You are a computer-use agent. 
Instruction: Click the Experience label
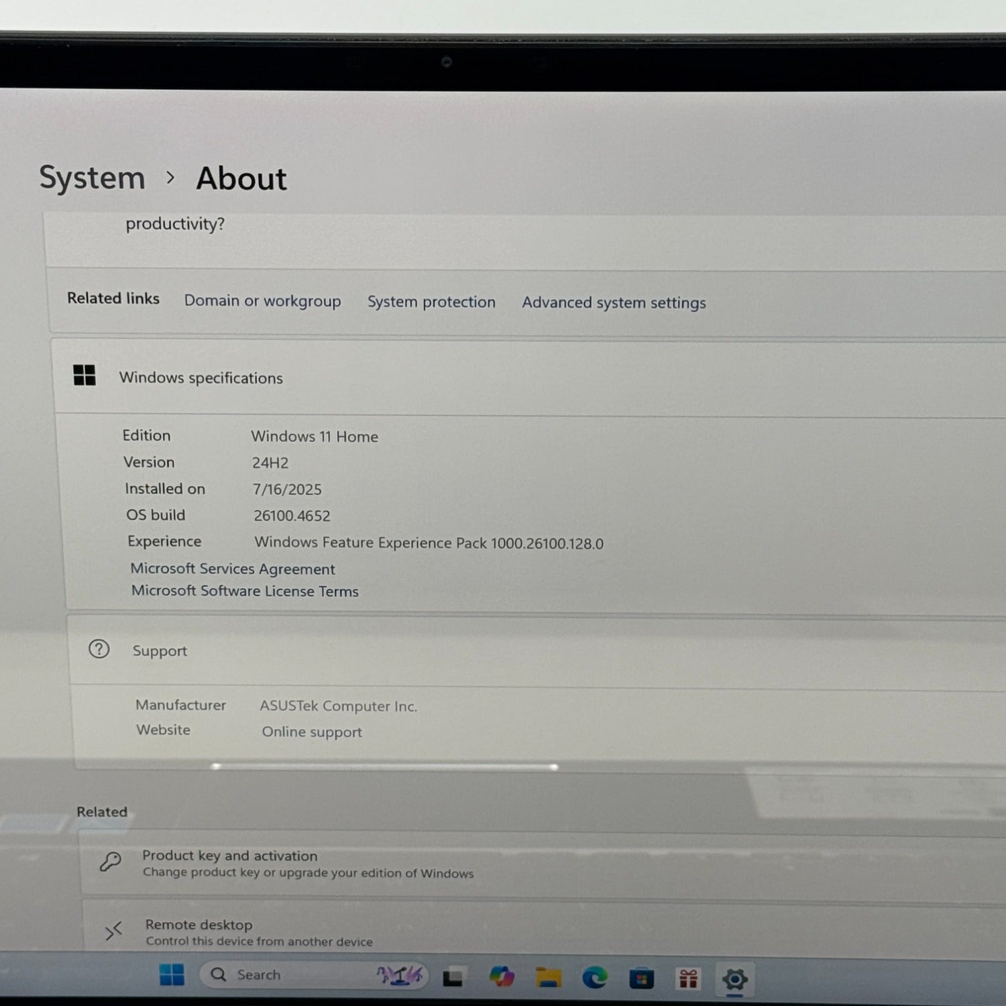164,541
